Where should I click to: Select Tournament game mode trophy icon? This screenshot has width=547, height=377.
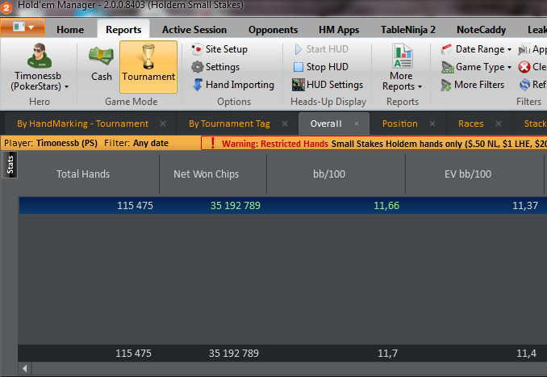click(148, 57)
